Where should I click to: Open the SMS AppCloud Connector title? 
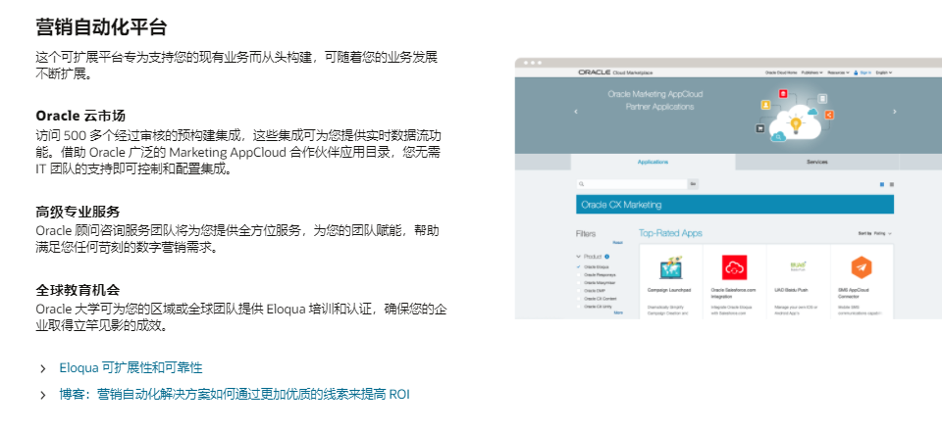click(x=854, y=293)
